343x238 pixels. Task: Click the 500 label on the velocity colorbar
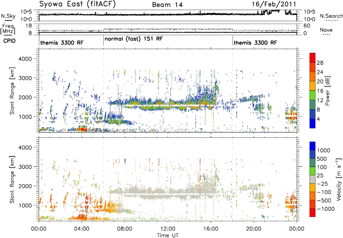coord(323,159)
